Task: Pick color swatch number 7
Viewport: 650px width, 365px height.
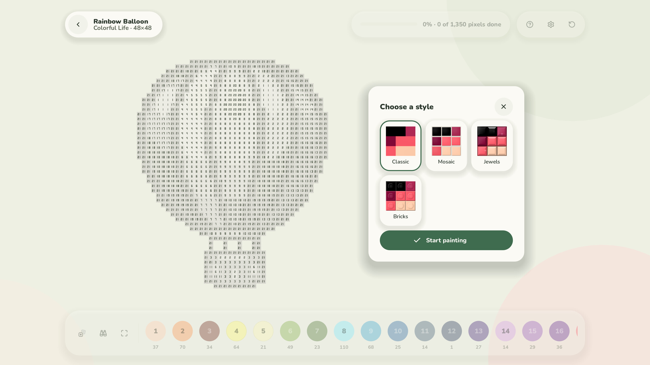Action: (x=317, y=331)
